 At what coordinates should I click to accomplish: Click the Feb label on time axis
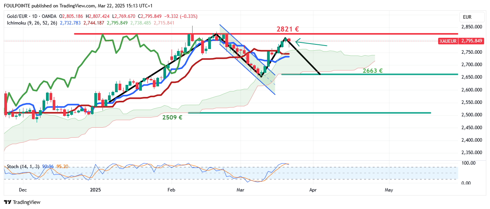[x=171, y=190]
